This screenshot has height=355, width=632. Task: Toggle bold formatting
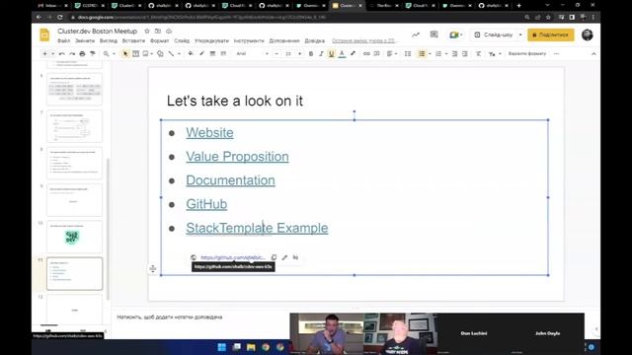[311, 53]
